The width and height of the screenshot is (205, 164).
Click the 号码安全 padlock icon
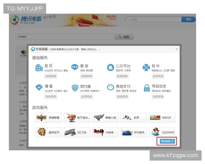coord(147,88)
